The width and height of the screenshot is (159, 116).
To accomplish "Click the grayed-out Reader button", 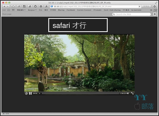I will click(146, 6).
